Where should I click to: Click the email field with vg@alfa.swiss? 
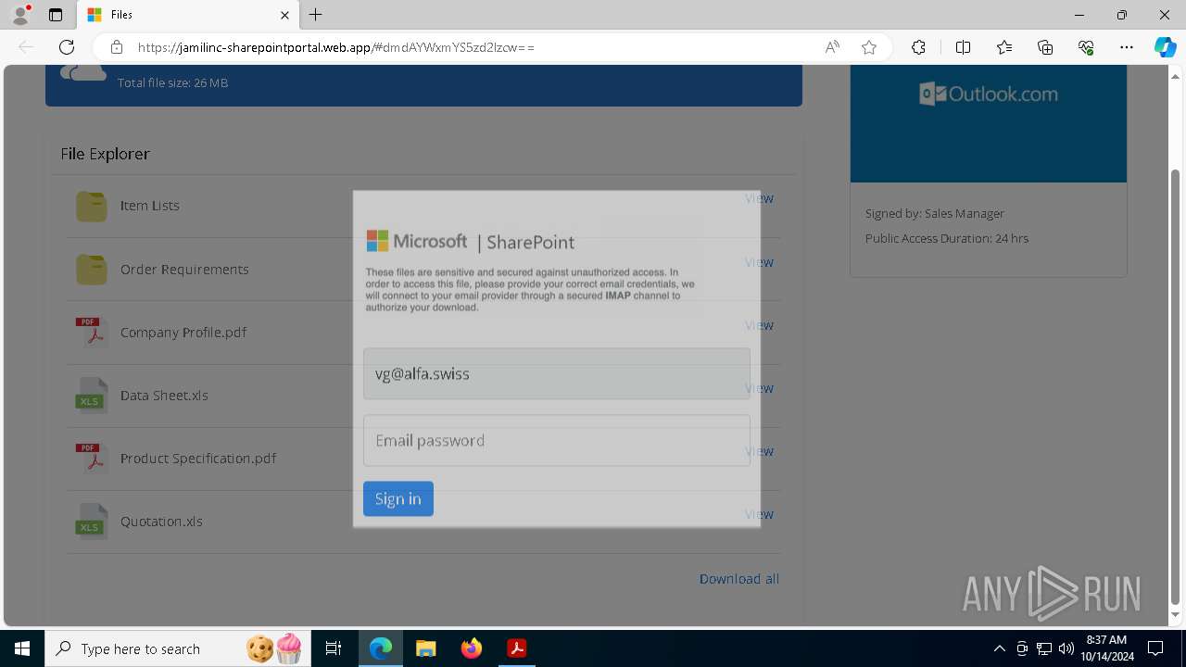557,374
